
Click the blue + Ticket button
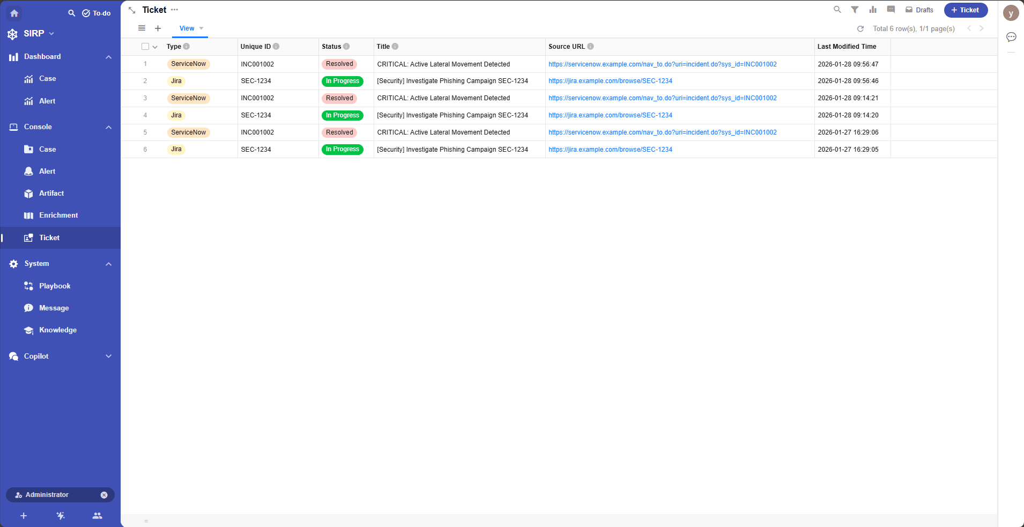(x=965, y=10)
